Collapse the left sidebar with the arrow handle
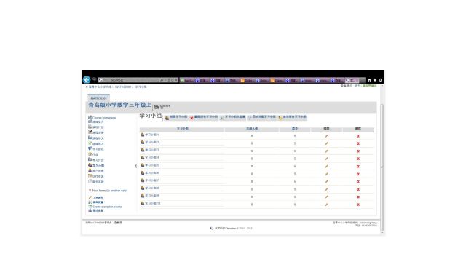Screen dimensions: 466x262 pos(135,167)
